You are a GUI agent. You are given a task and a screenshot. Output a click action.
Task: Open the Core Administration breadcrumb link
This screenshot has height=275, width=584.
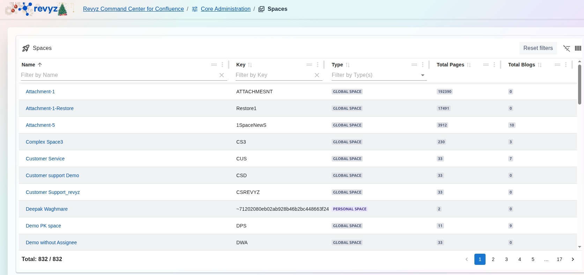(226, 9)
